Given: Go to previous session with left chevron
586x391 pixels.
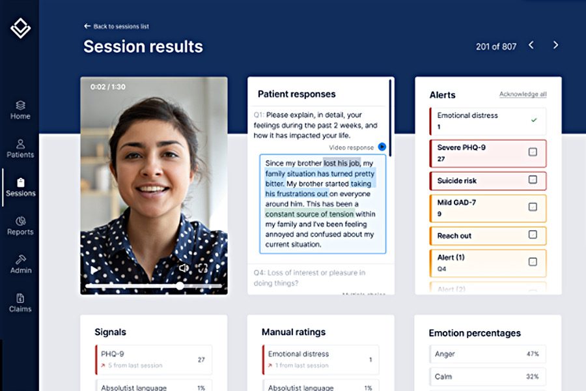Looking at the screenshot, I should 531,45.
